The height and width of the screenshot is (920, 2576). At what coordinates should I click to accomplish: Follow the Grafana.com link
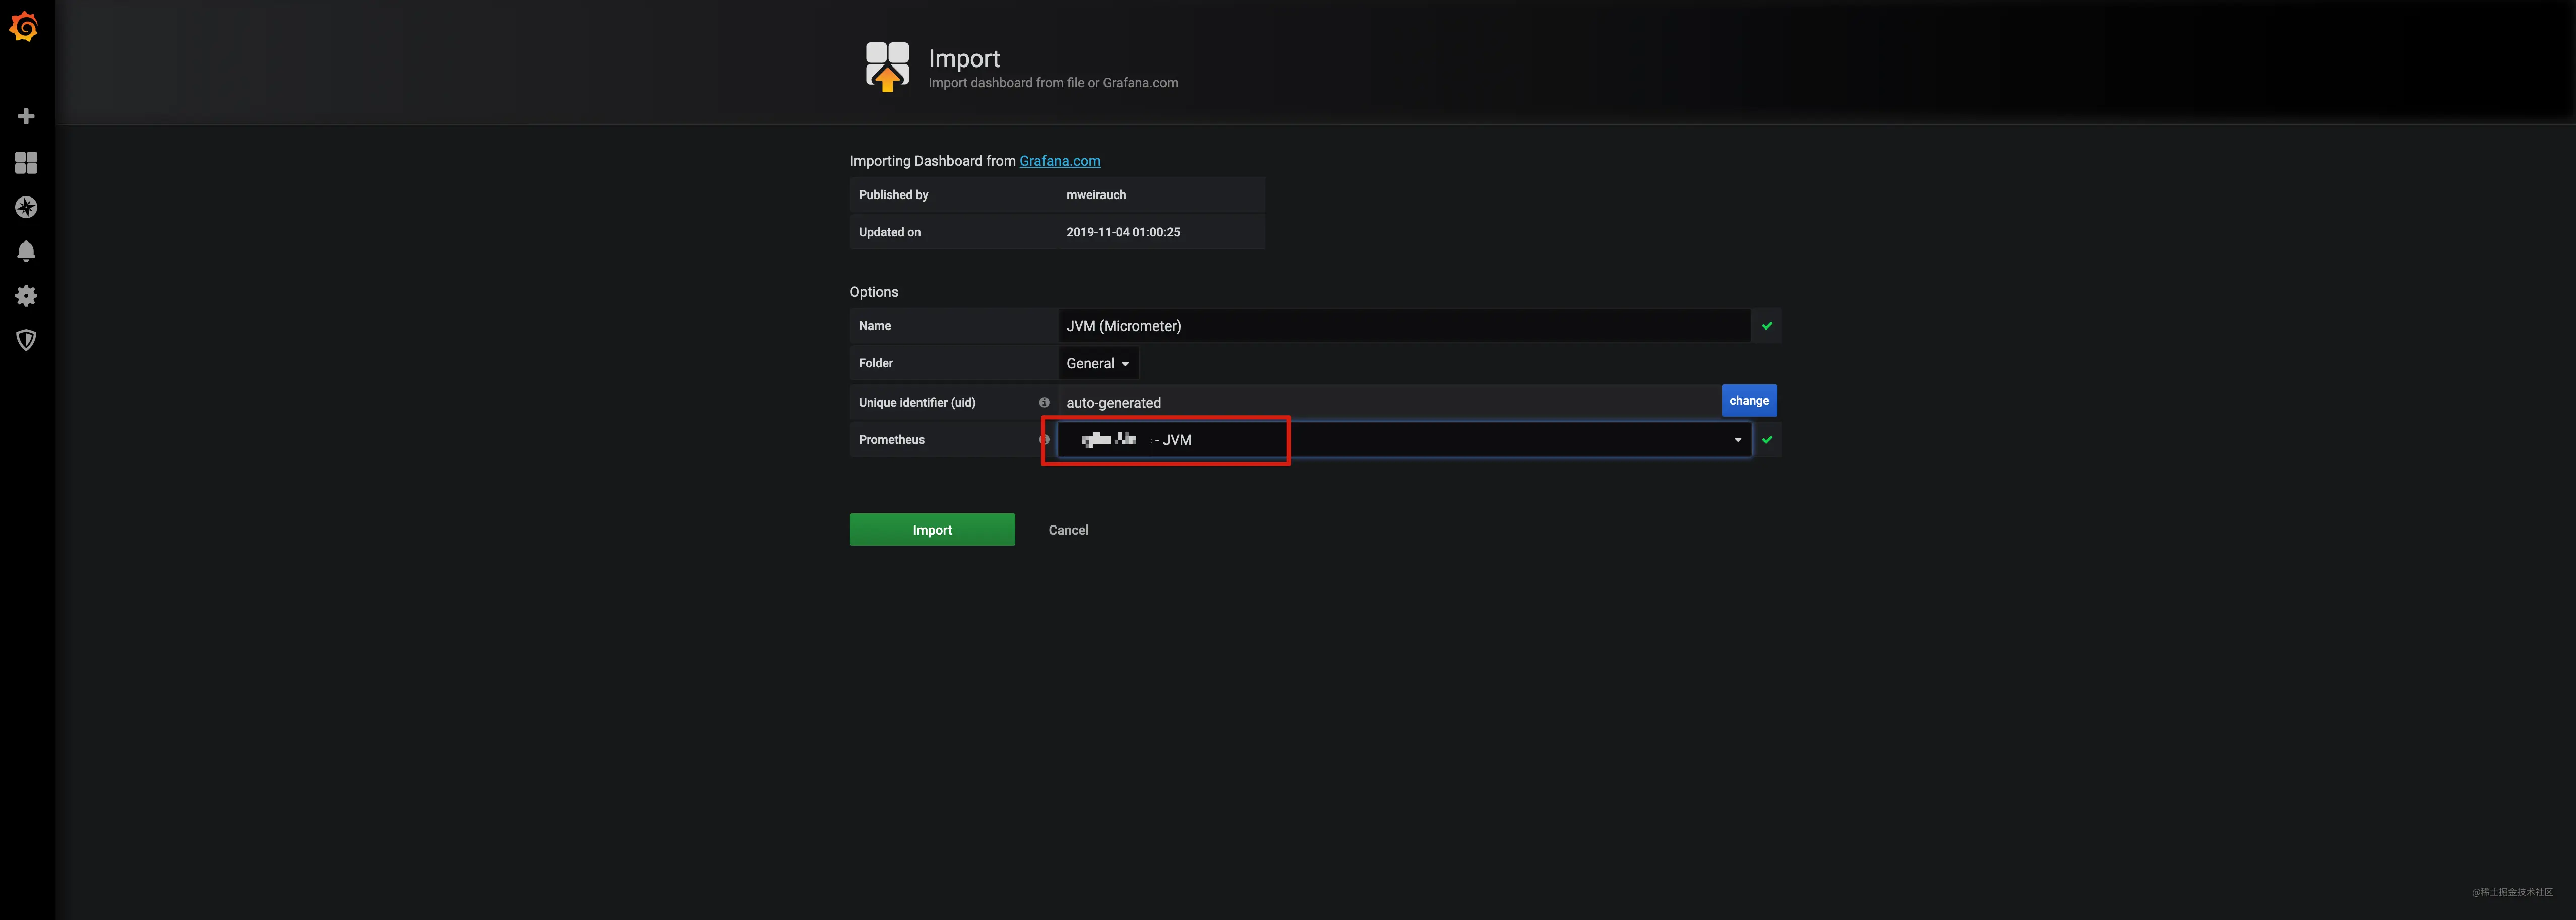coord(1060,161)
